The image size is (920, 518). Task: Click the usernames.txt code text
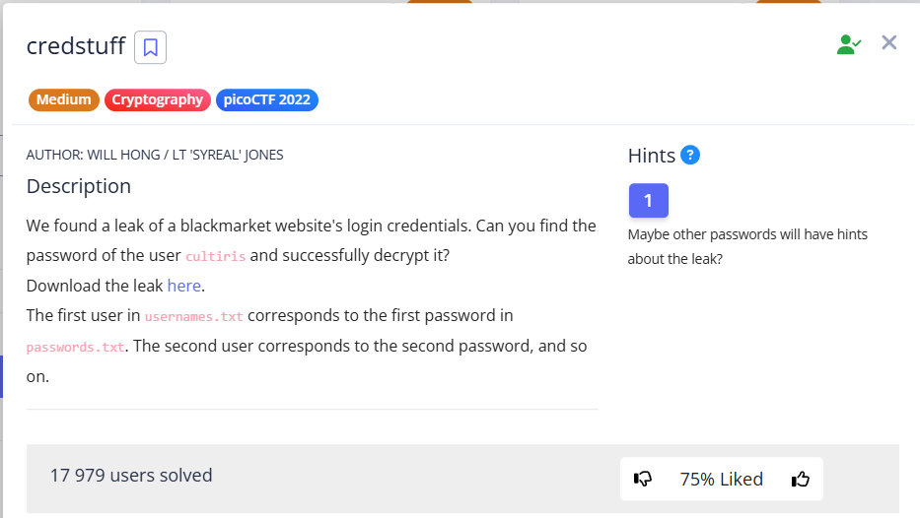pos(193,317)
